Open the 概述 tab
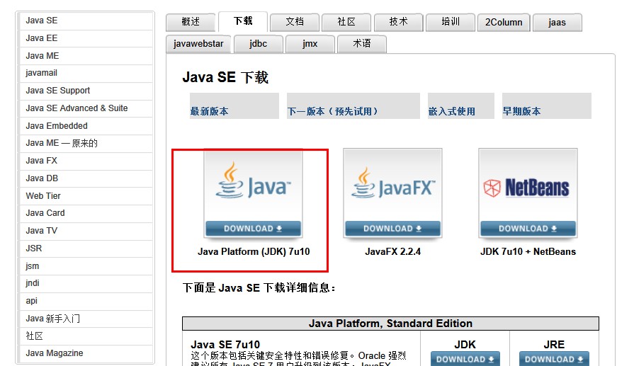This screenshot has width=617, height=366. tap(191, 22)
